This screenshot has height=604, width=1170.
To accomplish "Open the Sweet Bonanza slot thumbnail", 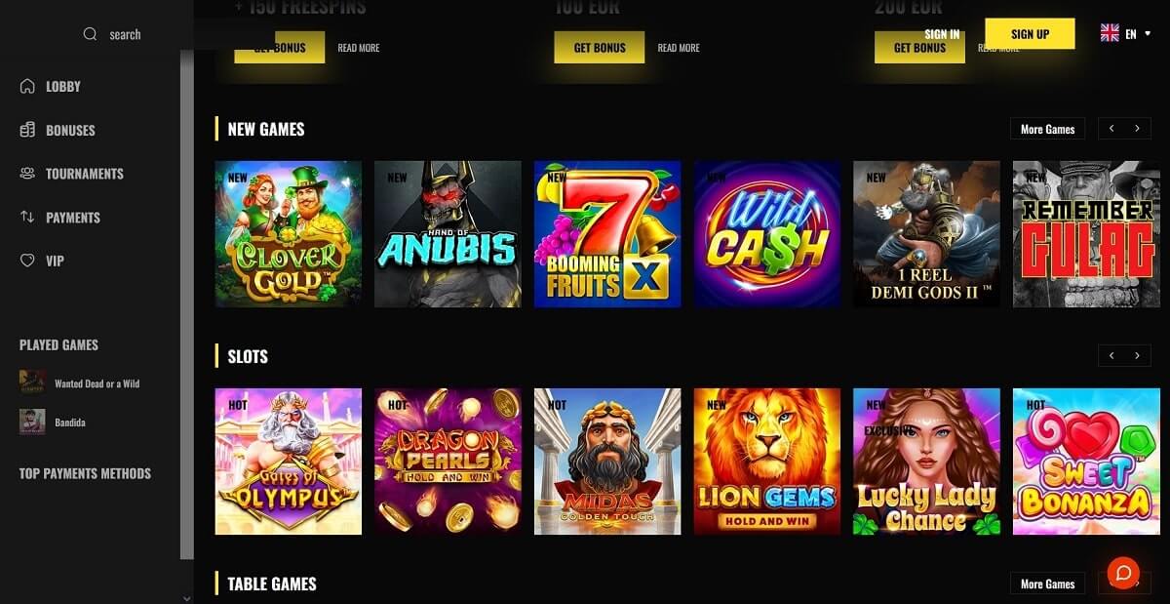I will (1086, 462).
